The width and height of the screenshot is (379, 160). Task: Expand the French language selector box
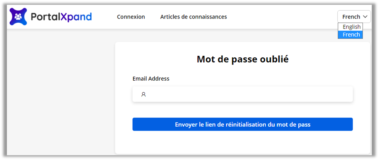354,17
